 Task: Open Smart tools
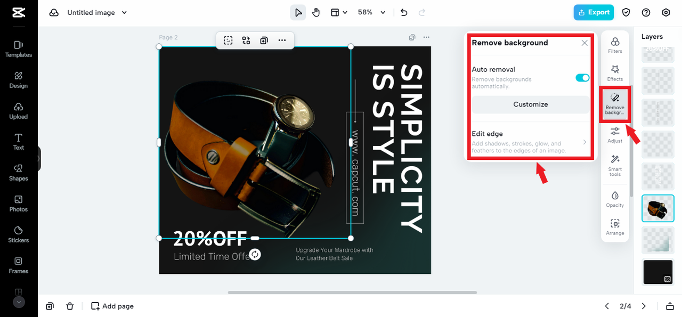point(615,166)
